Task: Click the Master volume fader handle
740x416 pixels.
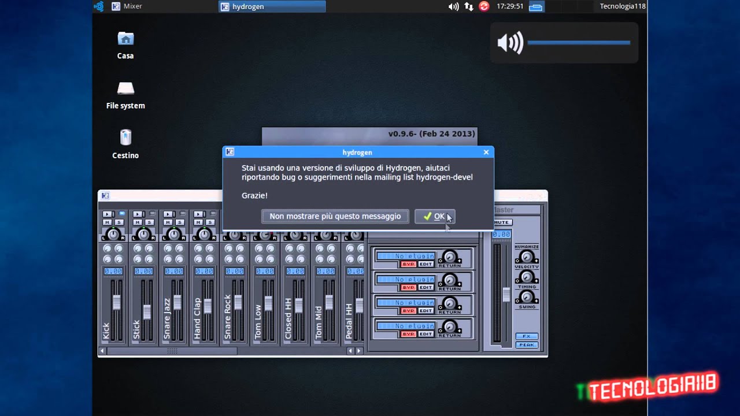Action: (506, 295)
